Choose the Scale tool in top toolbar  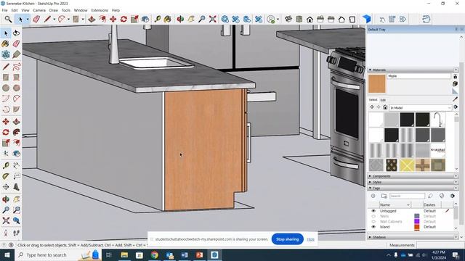tap(134, 20)
